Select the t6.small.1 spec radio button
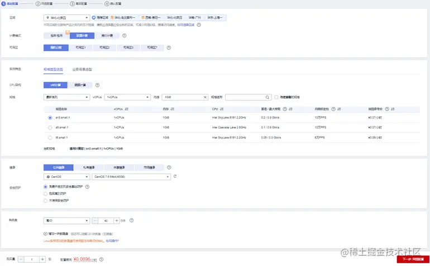The height and width of the screenshot is (266, 430). [x=50, y=138]
